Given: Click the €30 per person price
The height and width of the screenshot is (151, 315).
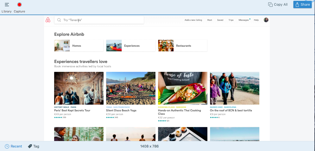Looking at the screenshot, I should tap(115, 114).
